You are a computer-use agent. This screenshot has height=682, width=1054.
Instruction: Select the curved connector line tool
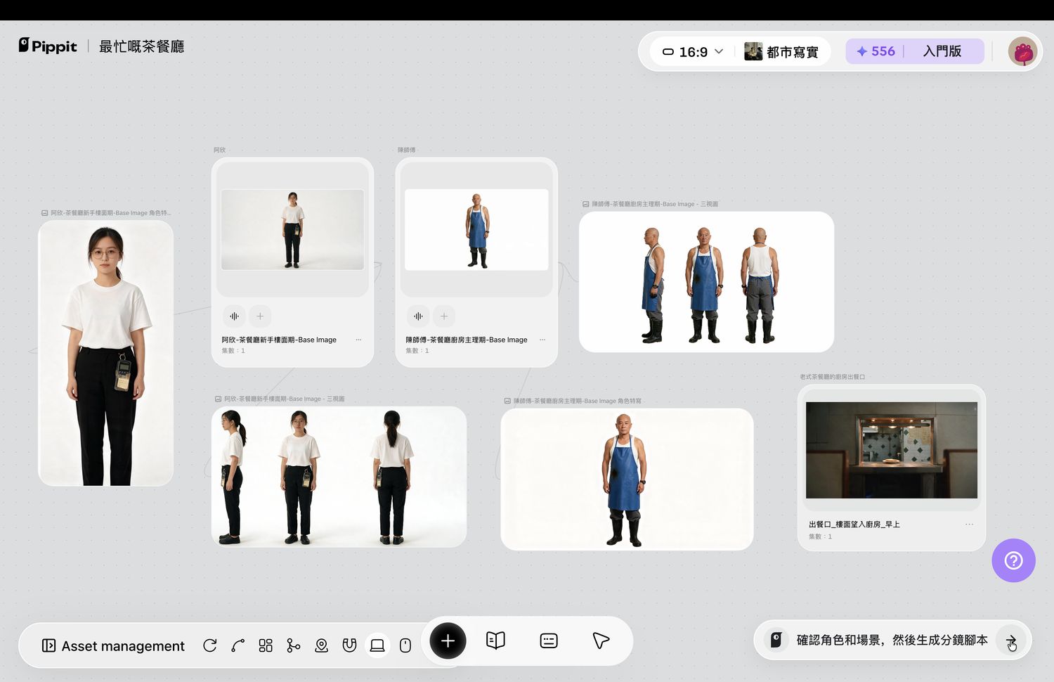point(238,645)
